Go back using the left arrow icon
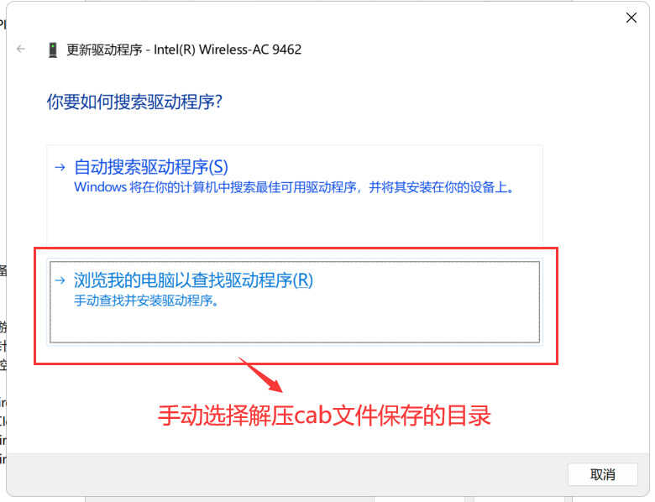 tap(21, 50)
